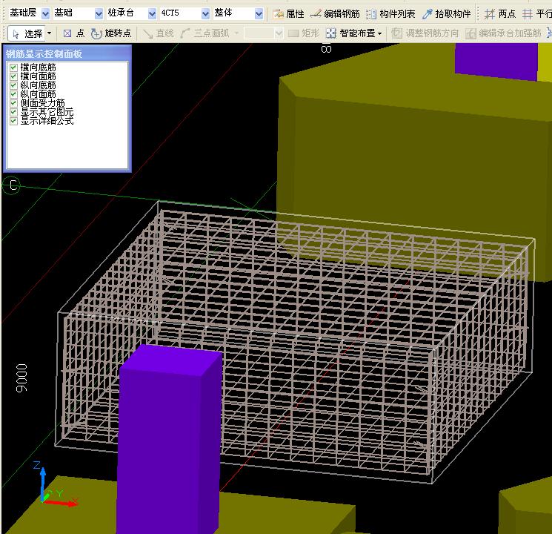Select 两点 two-point axis tool
This screenshot has width=552, height=534.
[500, 13]
